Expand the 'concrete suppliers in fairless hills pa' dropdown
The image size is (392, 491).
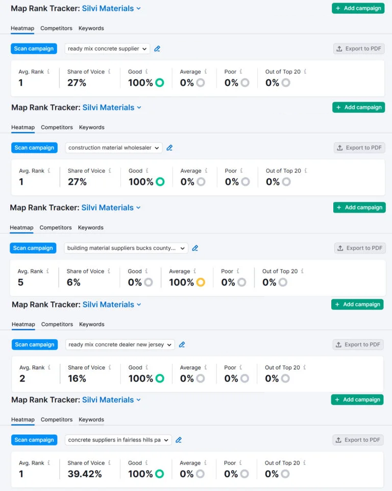coord(118,440)
